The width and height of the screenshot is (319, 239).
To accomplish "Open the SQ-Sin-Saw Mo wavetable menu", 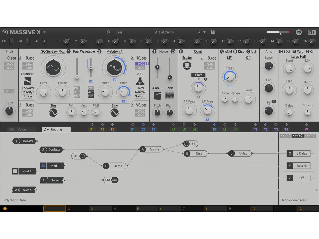I will tap(53, 51).
